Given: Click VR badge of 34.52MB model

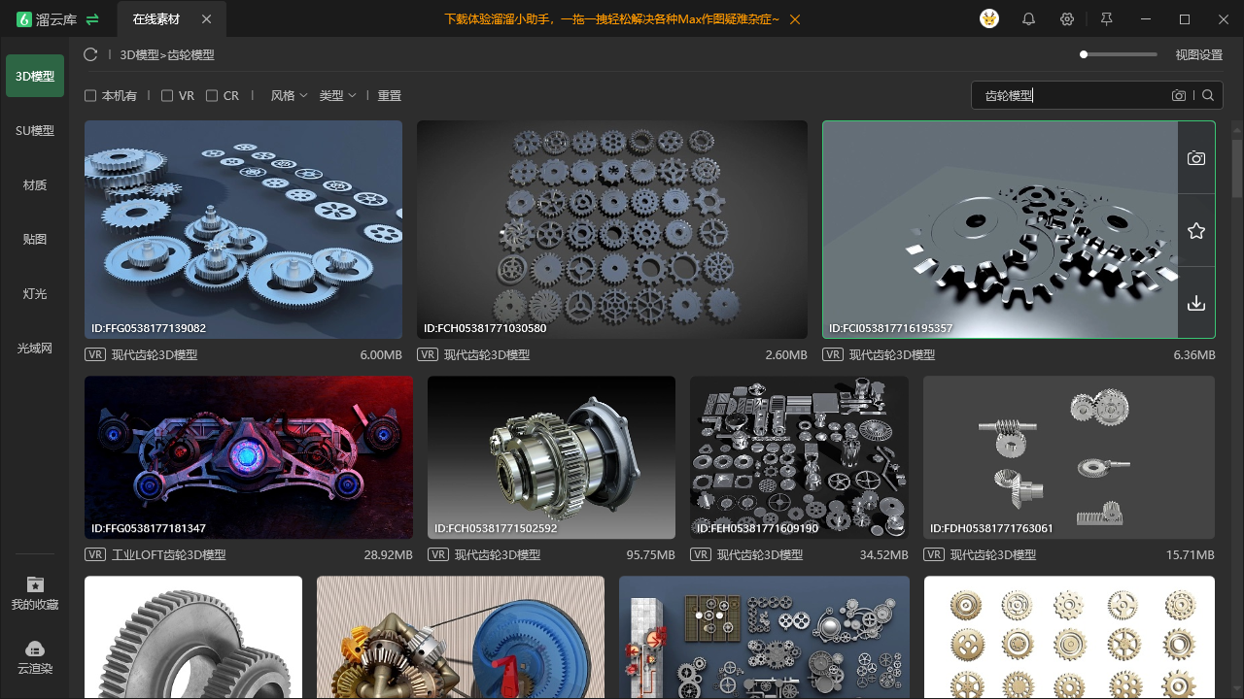Looking at the screenshot, I should [701, 555].
